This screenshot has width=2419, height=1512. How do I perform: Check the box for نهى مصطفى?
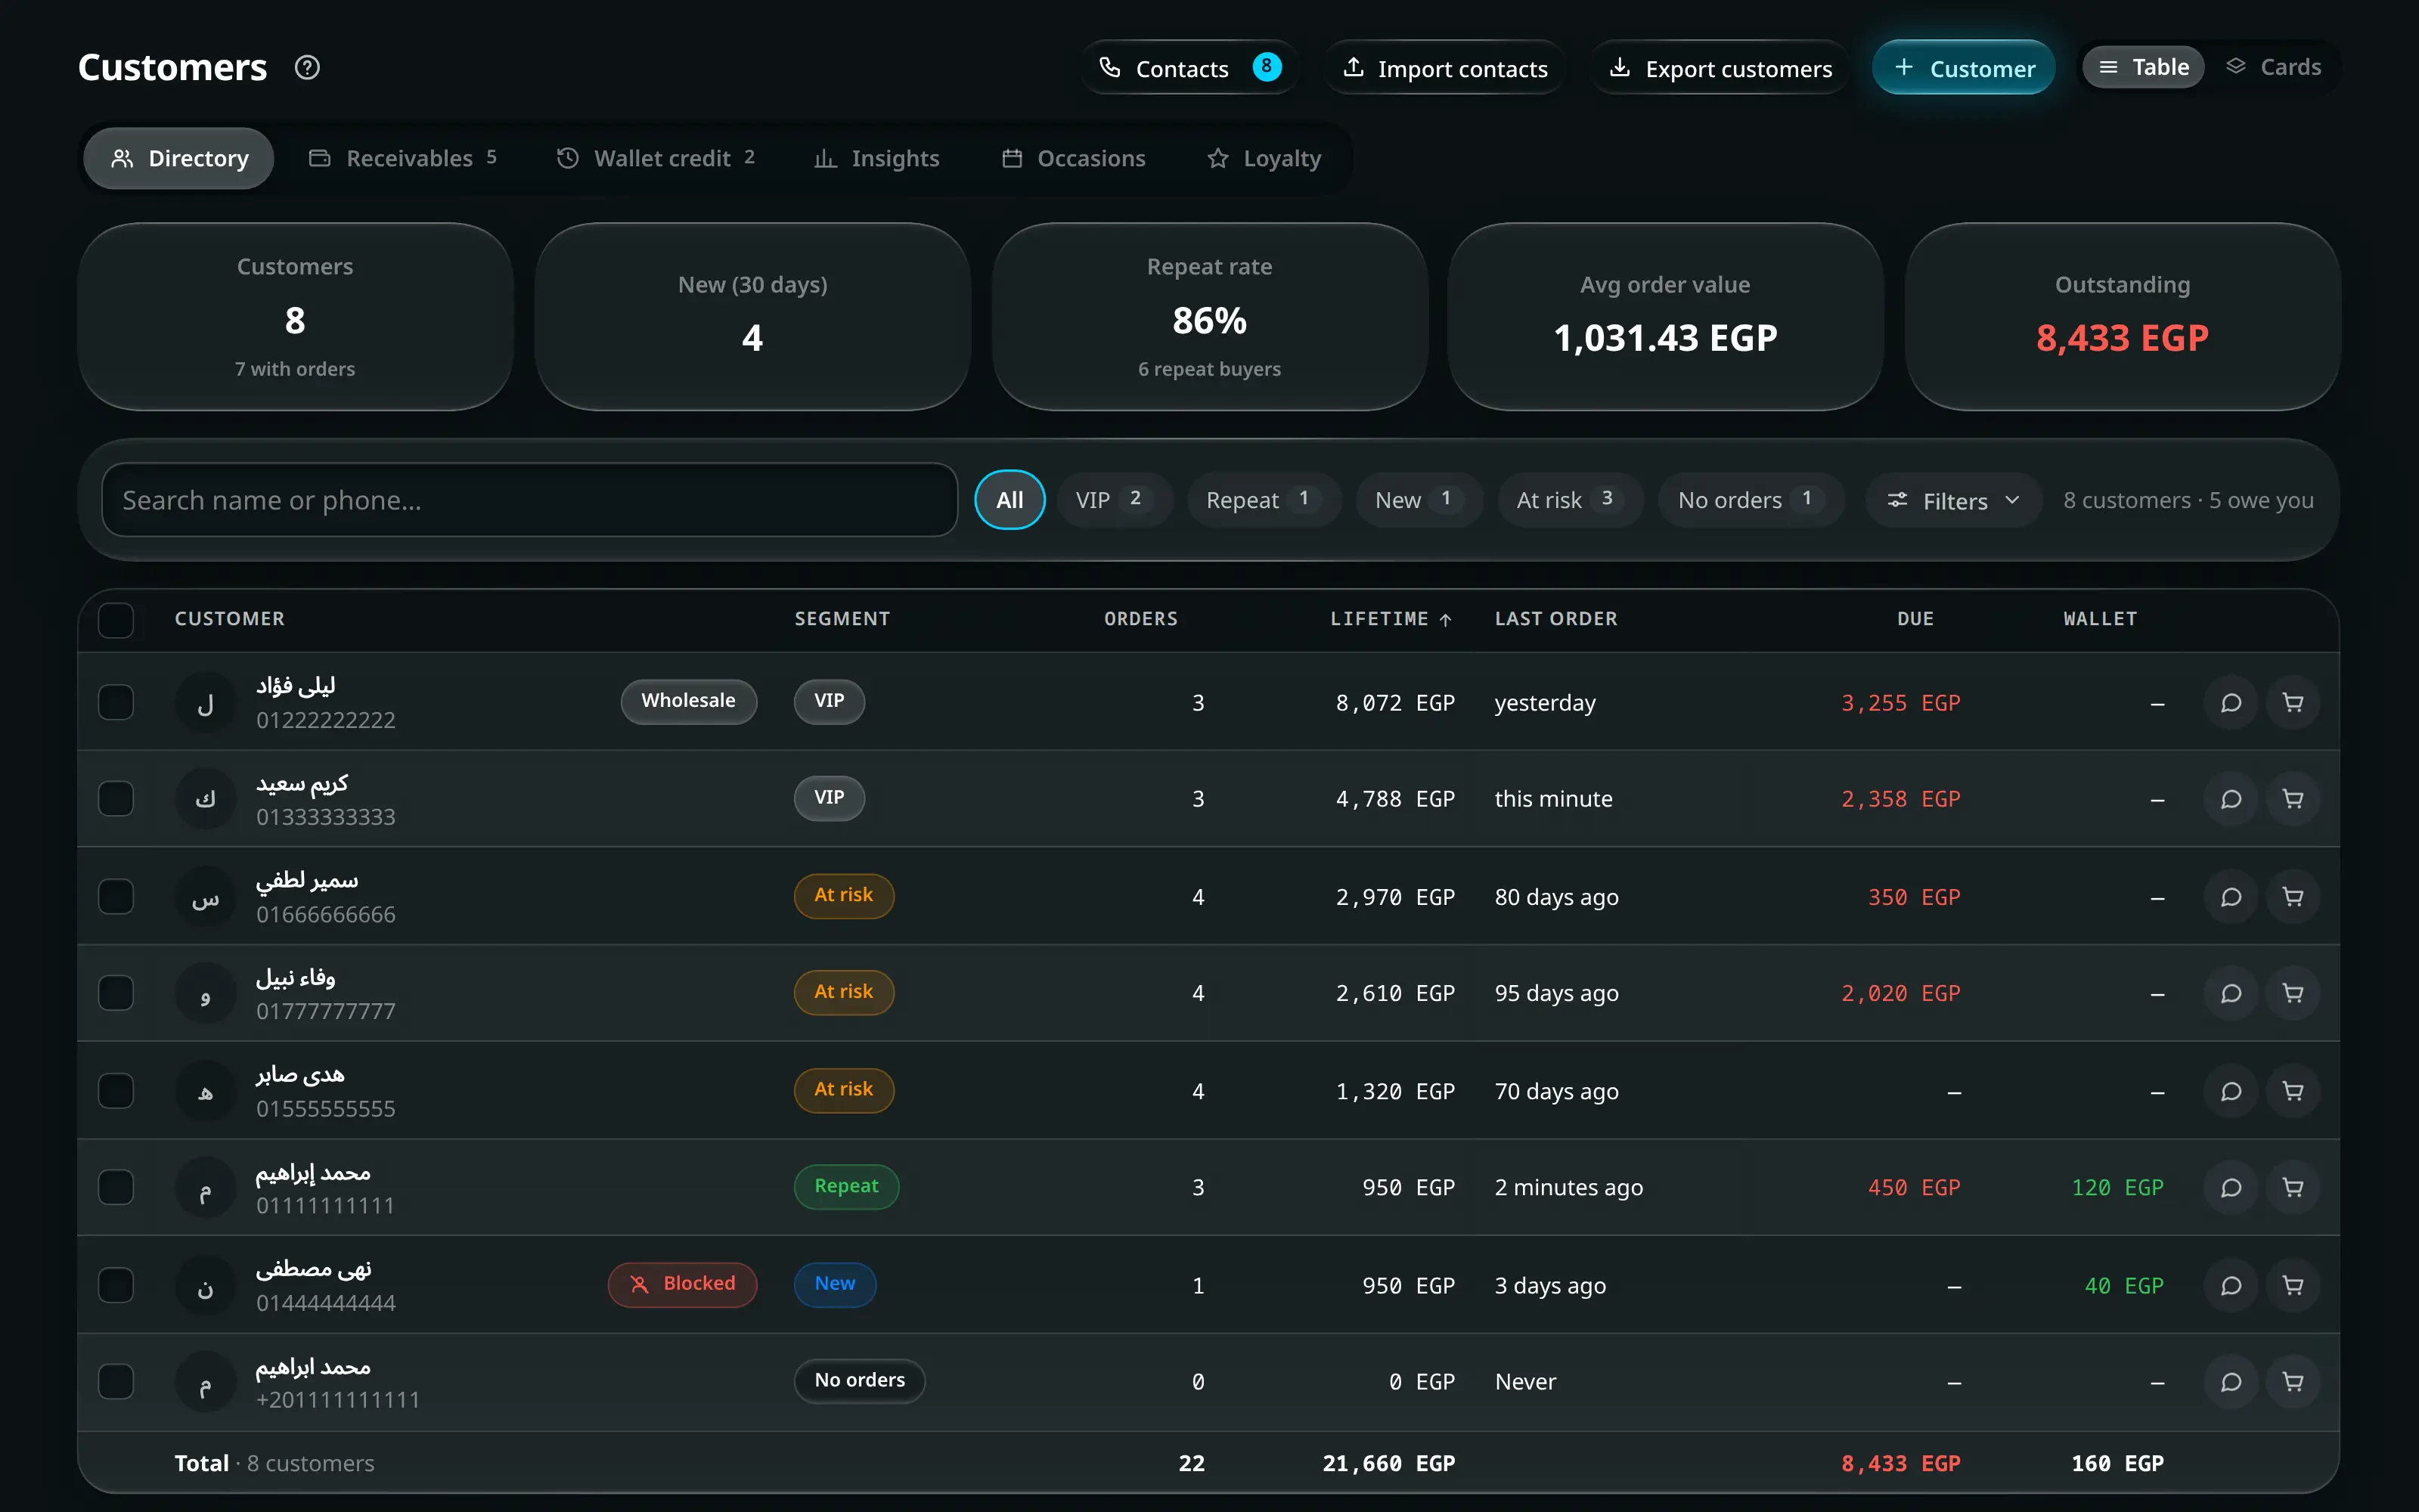[116, 1285]
